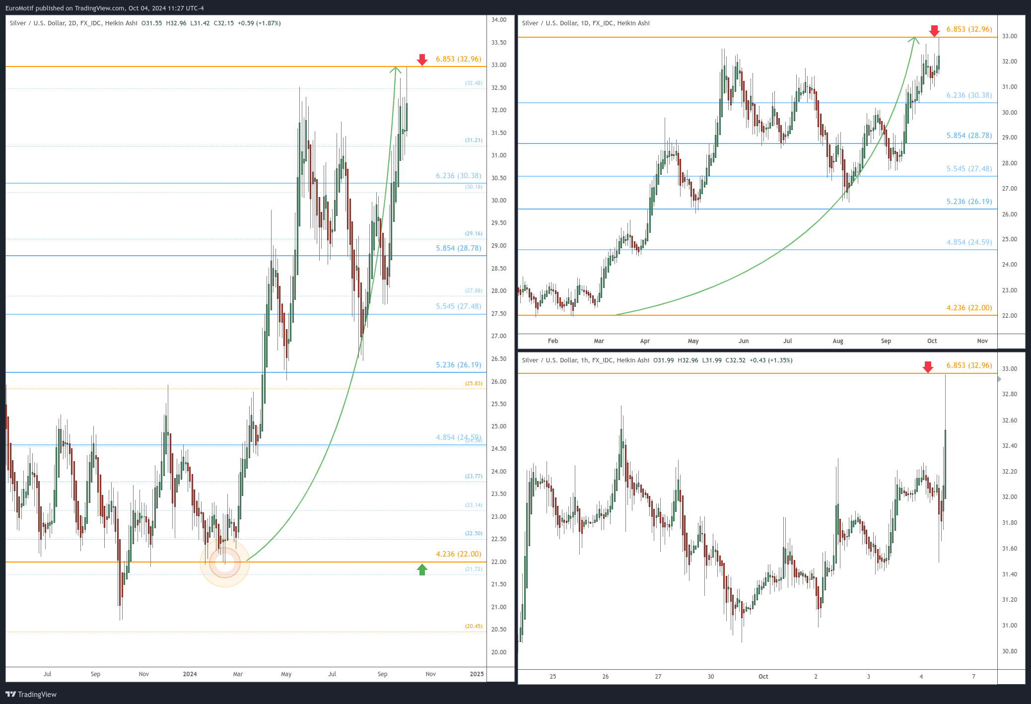Click the orange '(20.45)' level label on 2D chart

point(474,627)
